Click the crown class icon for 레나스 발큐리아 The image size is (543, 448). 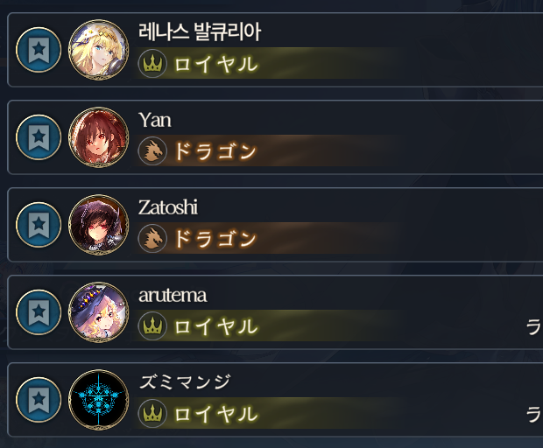tap(152, 64)
